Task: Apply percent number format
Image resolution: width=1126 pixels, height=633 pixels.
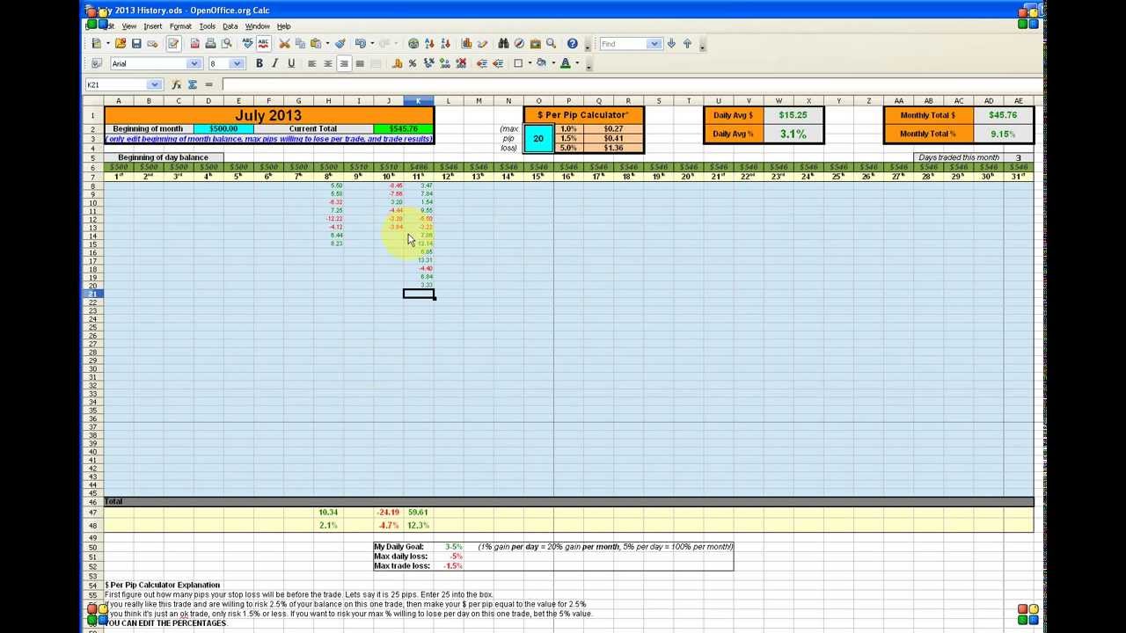Action: [x=413, y=63]
